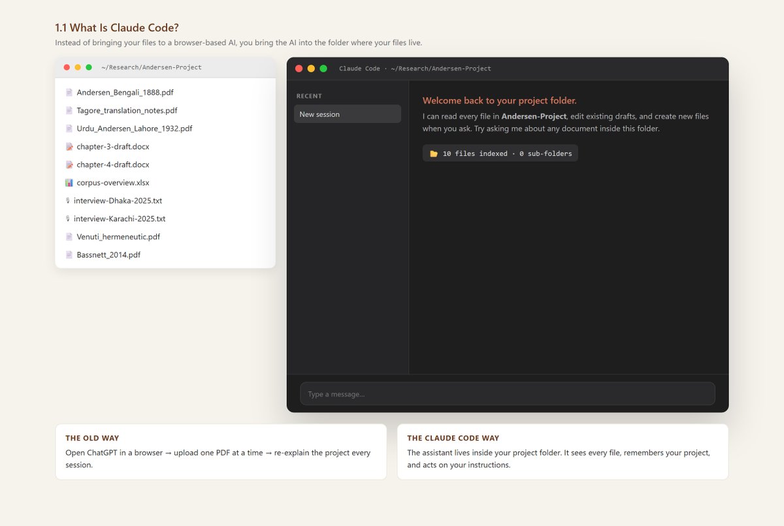Click the 10 files indexed badge
The height and width of the screenshot is (526, 784).
500,153
